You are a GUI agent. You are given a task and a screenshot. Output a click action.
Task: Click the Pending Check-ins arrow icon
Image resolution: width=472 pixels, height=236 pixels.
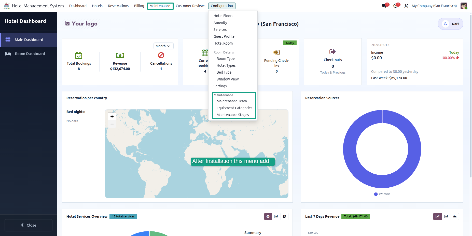(276, 52)
